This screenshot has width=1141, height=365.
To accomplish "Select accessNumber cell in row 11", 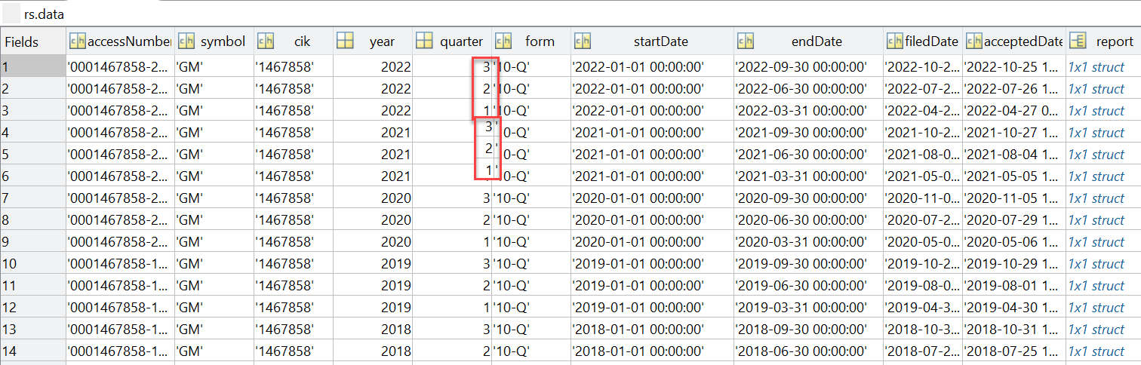I will (121, 285).
